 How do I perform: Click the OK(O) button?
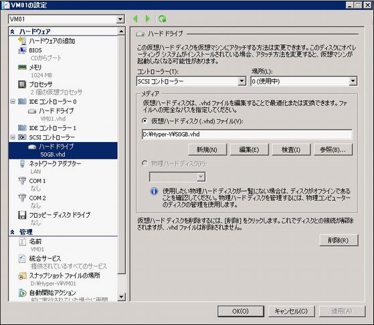[241, 311]
